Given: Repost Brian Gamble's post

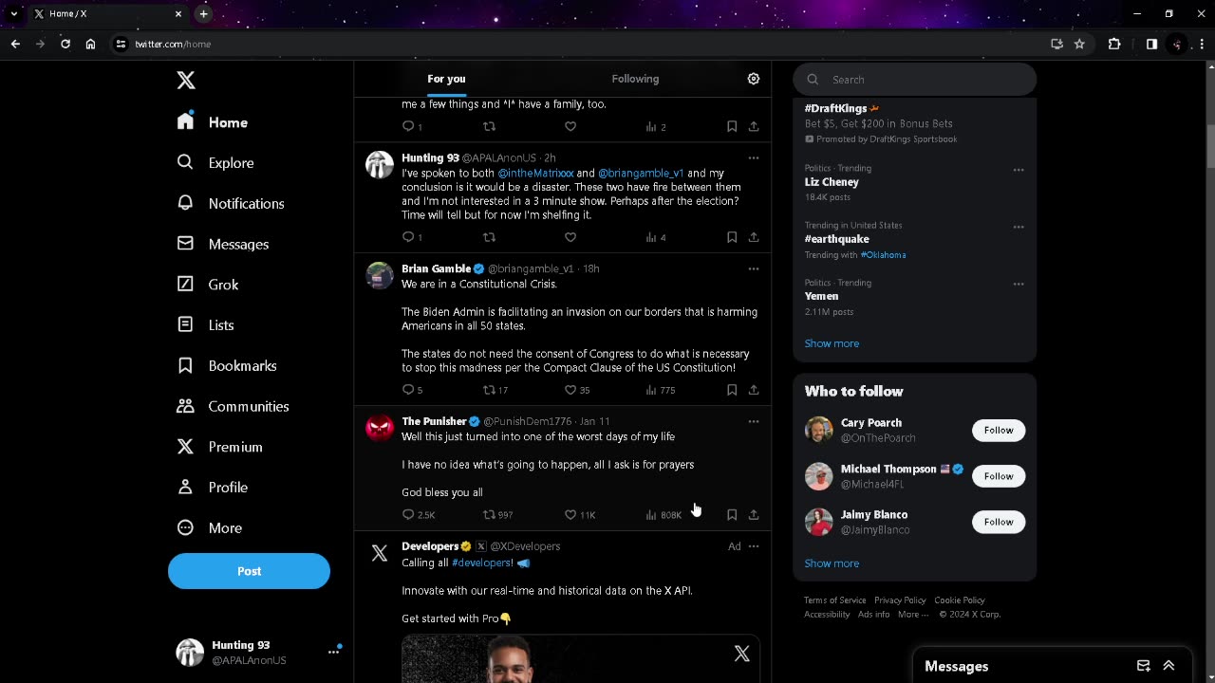Looking at the screenshot, I should 490,390.
